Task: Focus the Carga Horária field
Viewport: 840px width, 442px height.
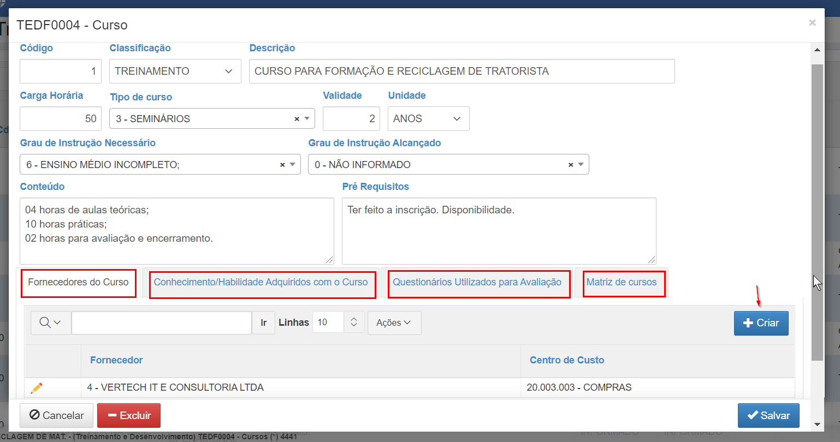Action: (x=61, y=118)
